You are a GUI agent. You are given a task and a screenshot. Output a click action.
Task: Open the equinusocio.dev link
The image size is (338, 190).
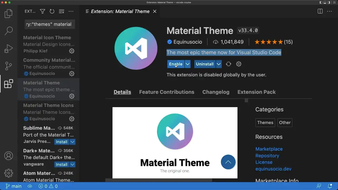point(273,169)
